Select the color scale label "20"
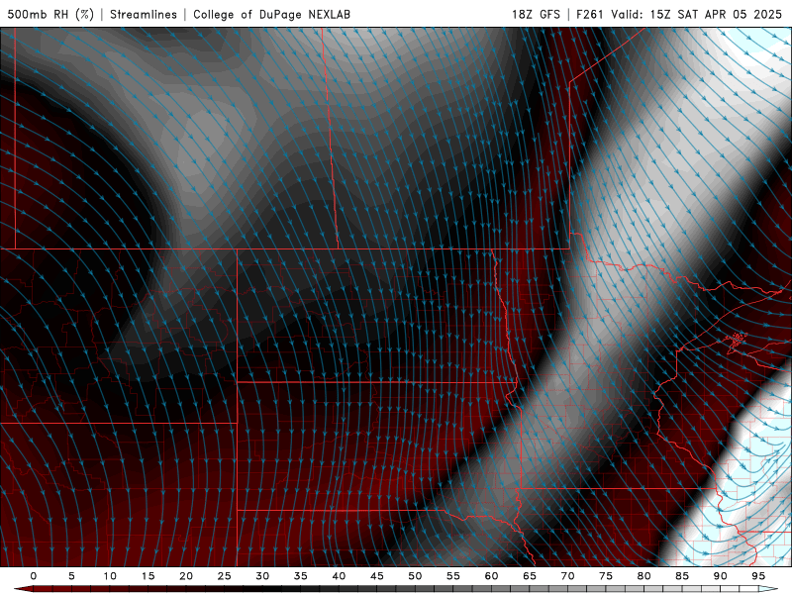 point(186,576)
